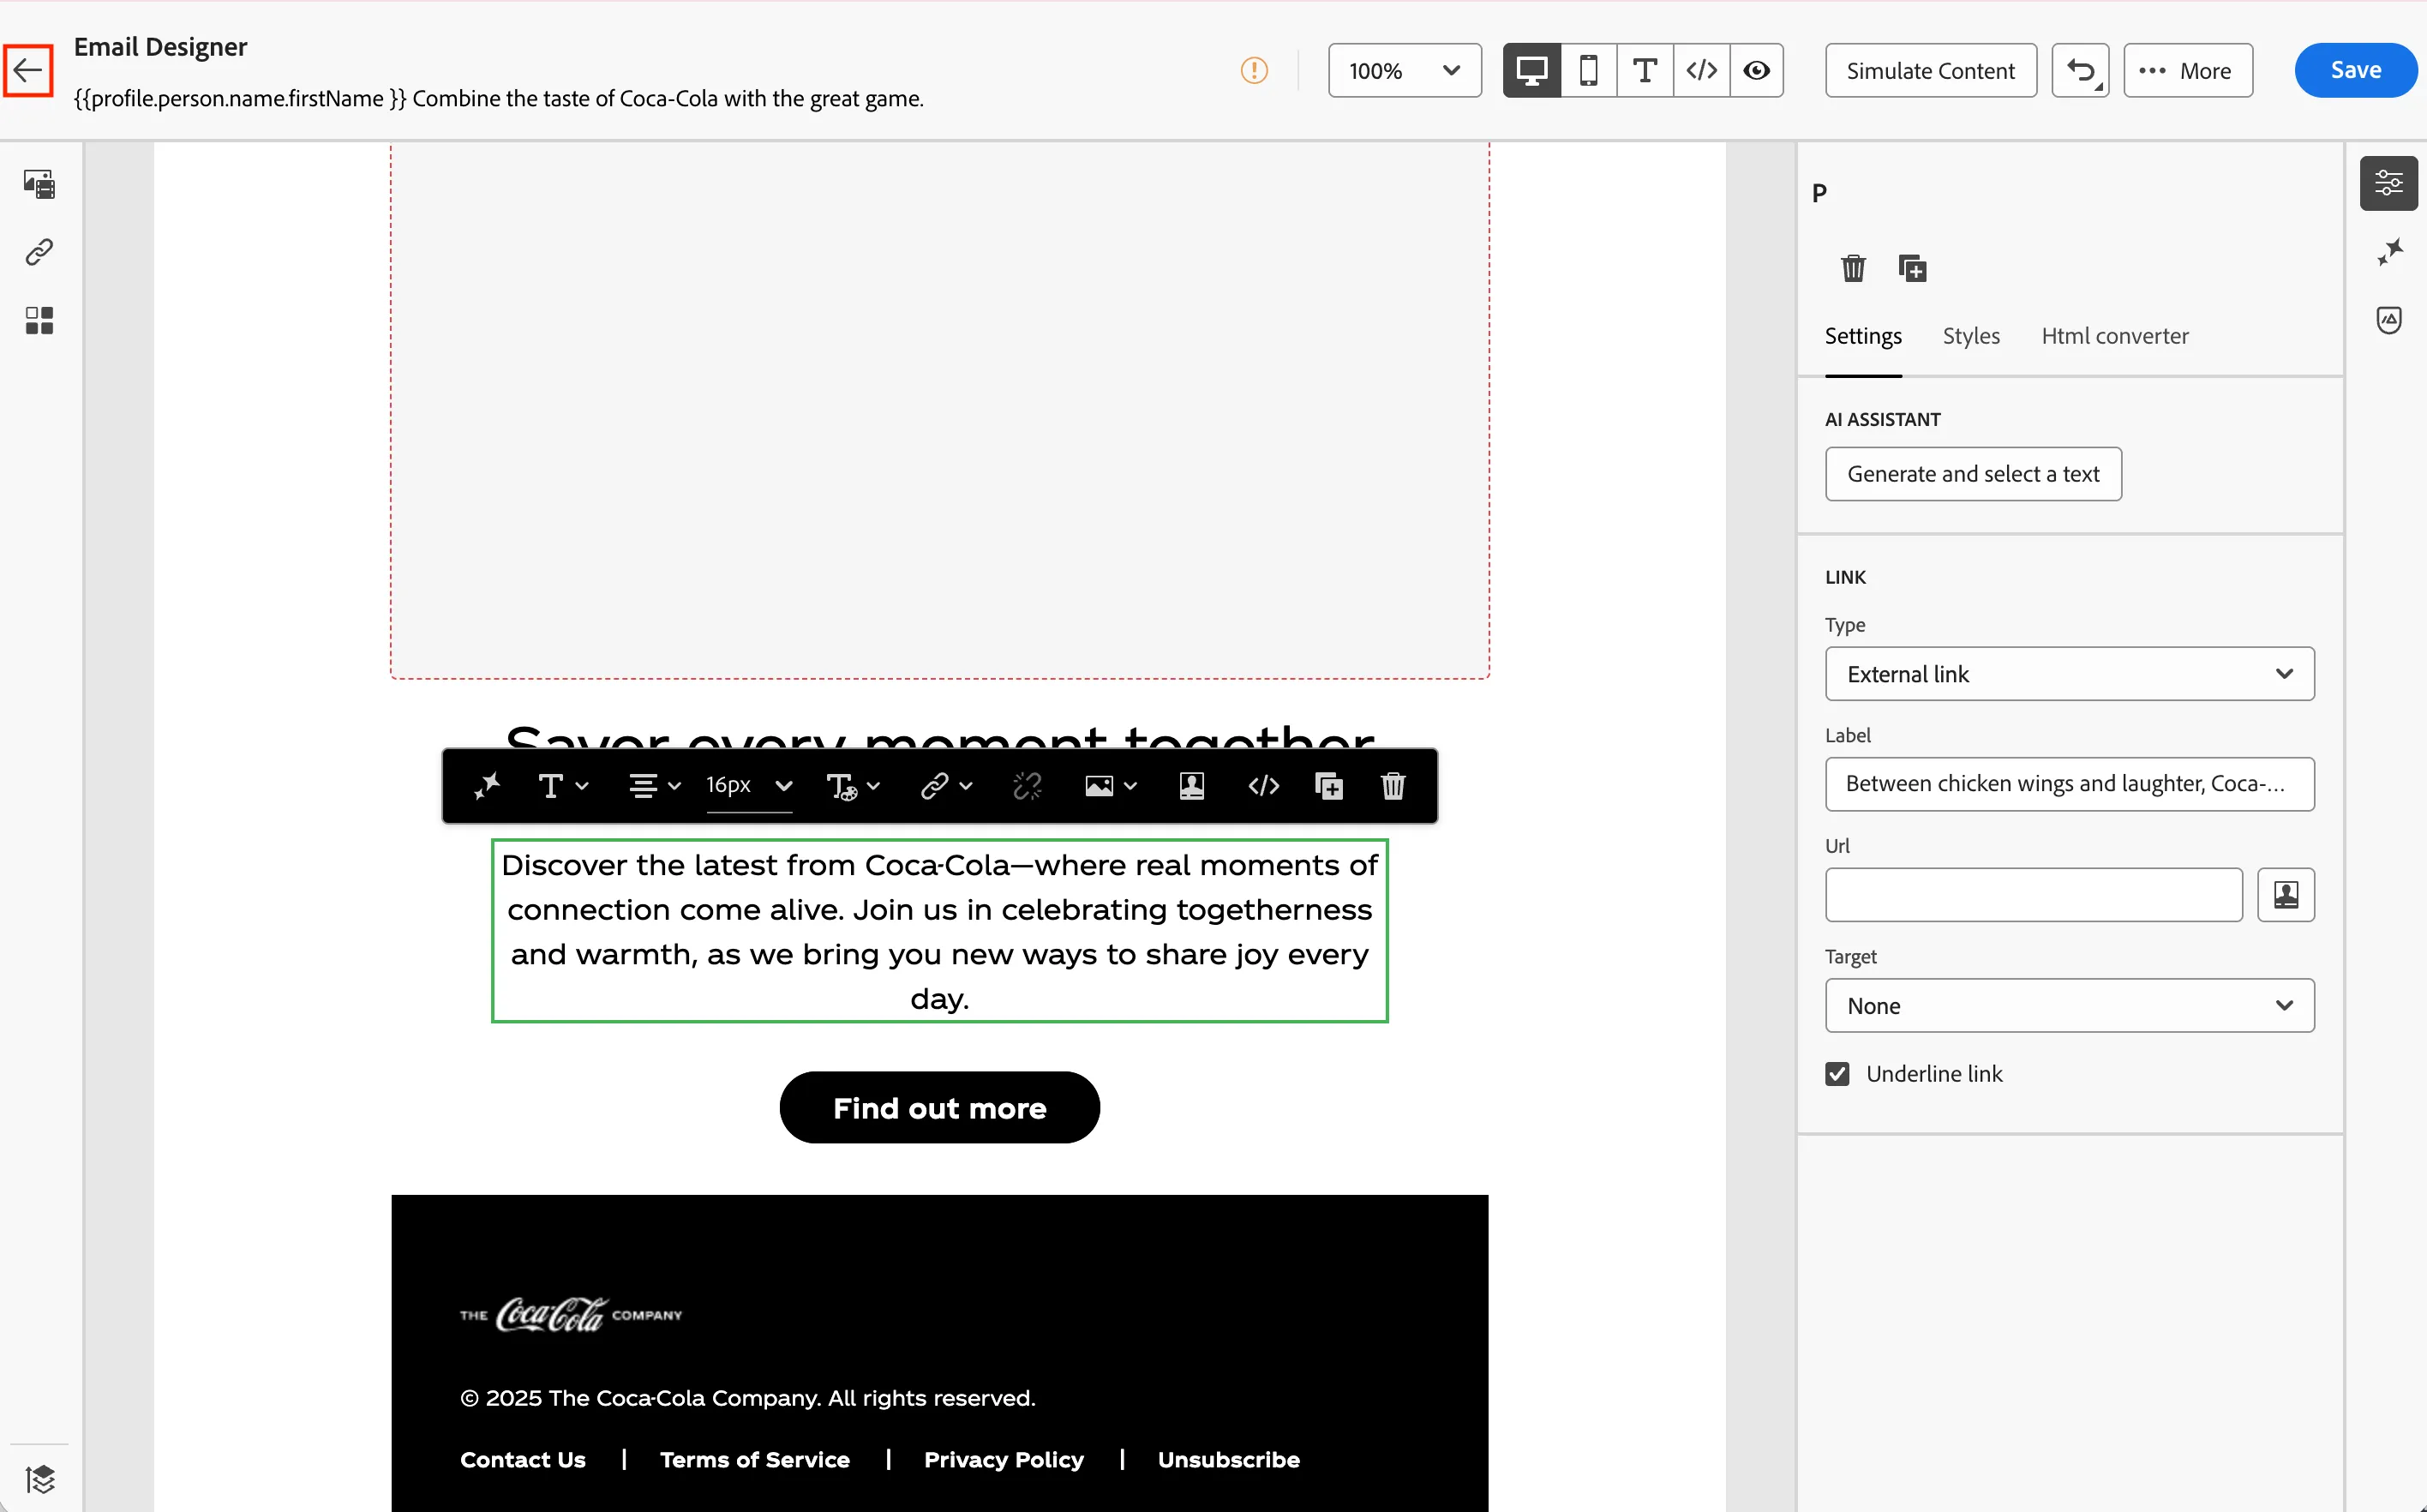This screenshot has height=1512, width=2427.
Task: Open insert link dropdown in toolbar
Action: [x=945, y=786]
